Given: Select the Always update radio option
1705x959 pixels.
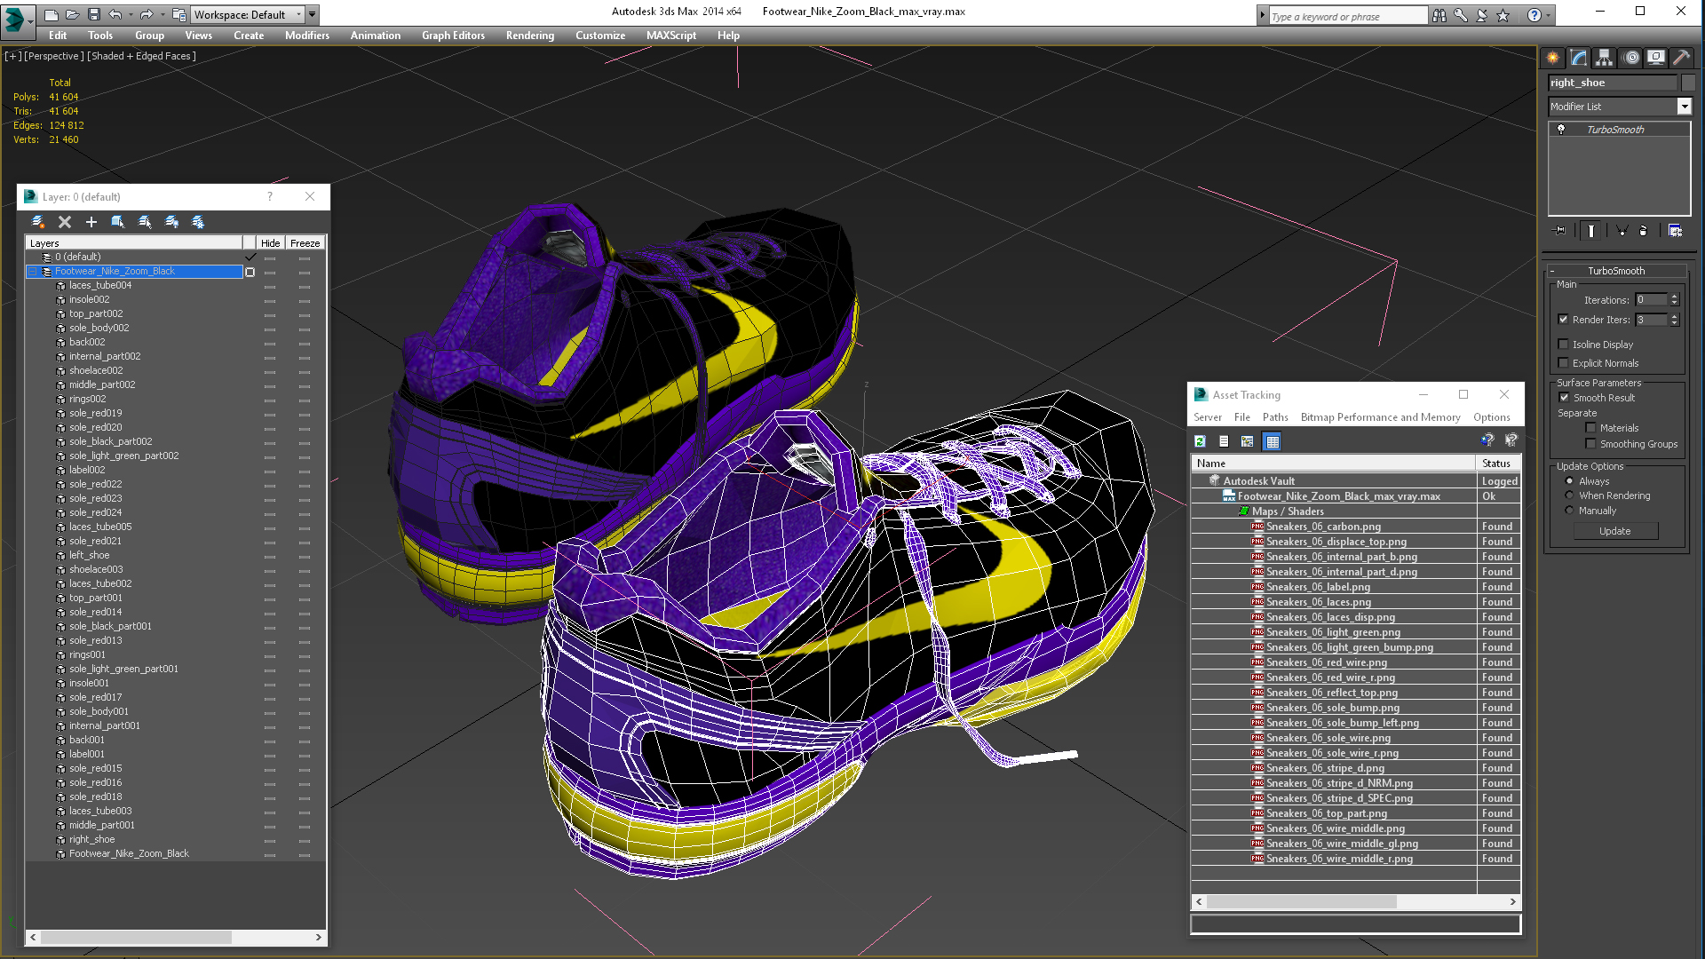Looking at the screenshot, I should point(1569,481).
